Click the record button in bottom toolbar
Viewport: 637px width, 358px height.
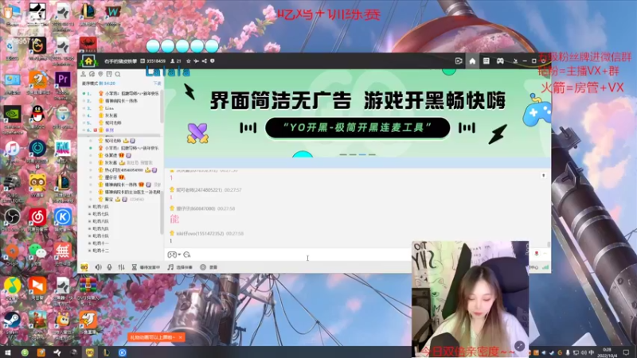(209, 267)
